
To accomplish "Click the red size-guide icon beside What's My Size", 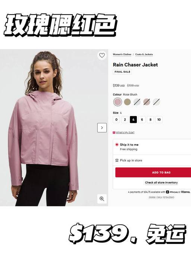I will click(114, 133).
